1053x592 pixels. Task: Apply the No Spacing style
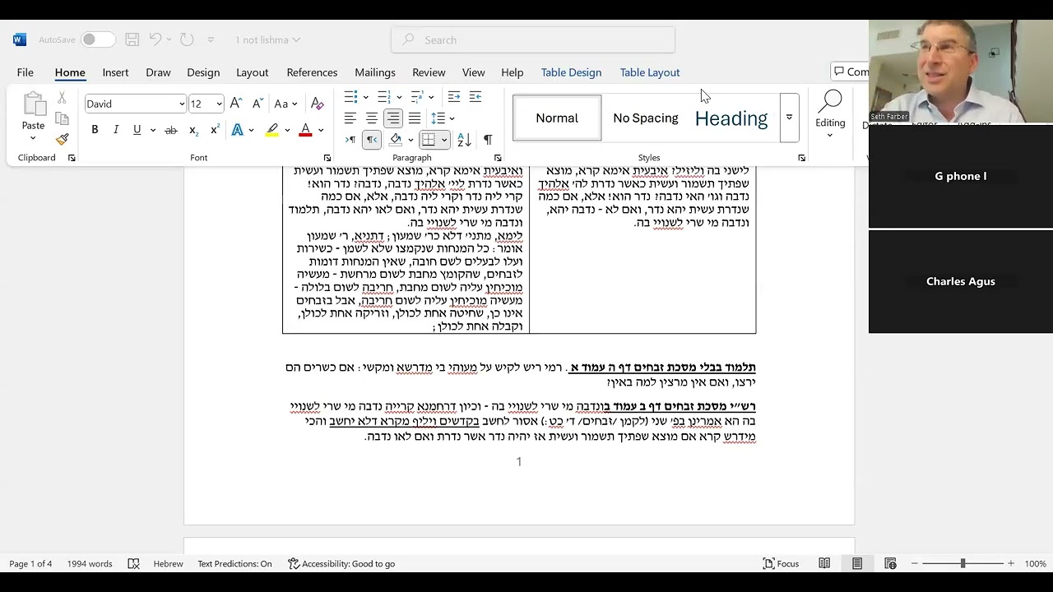pyautogui.click(x=646, y=118)
